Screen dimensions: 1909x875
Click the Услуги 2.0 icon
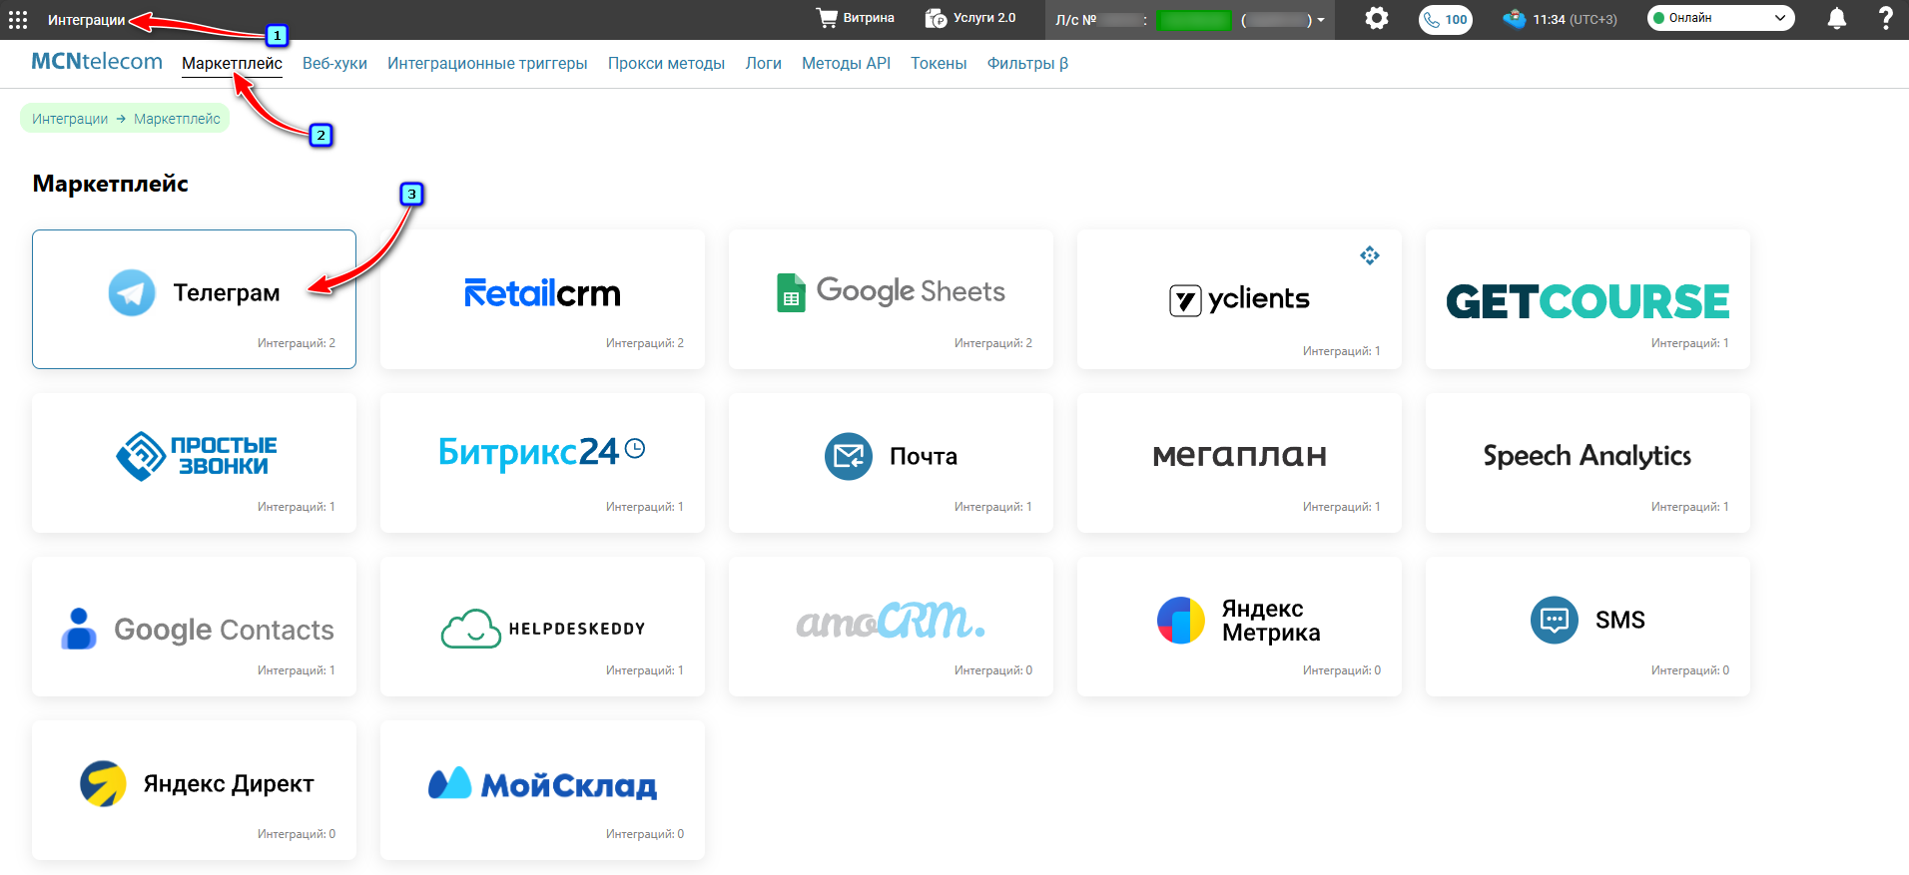936,18
